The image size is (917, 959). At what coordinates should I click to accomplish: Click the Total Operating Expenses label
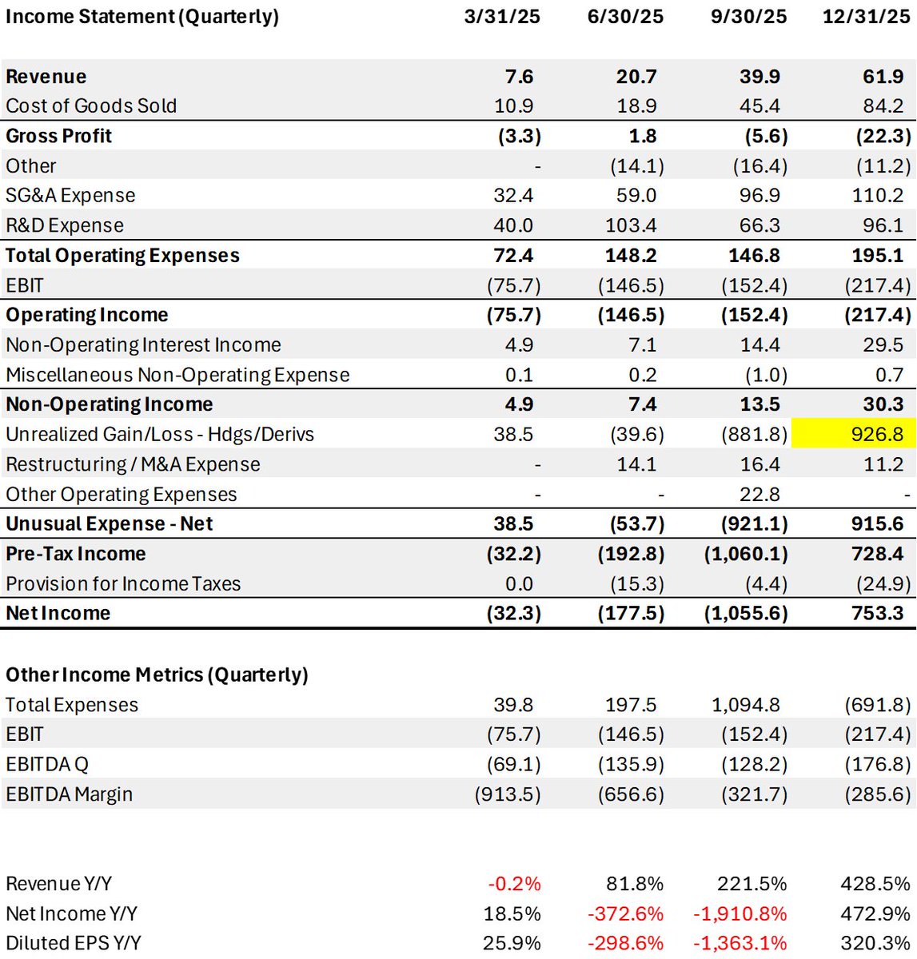point(123,256)
